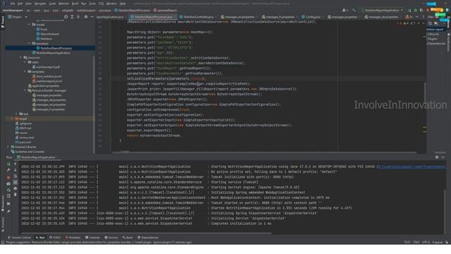Open the Build menu

(75, 4)
